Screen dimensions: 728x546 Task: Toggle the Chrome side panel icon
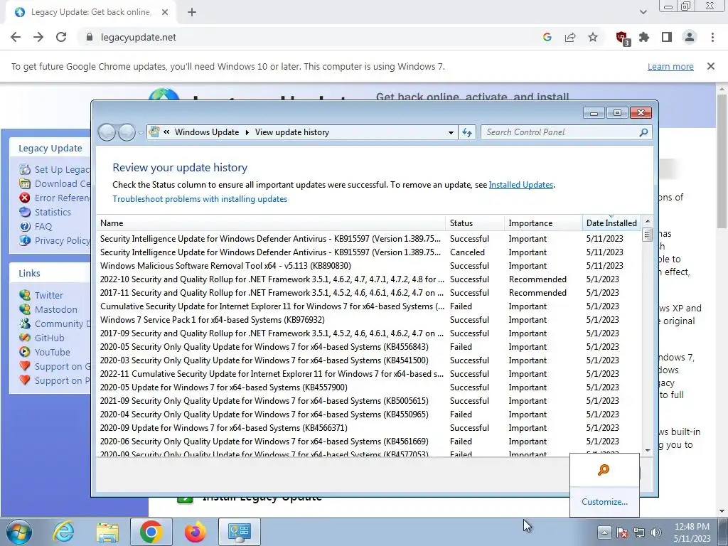click(x=667, y=37)
